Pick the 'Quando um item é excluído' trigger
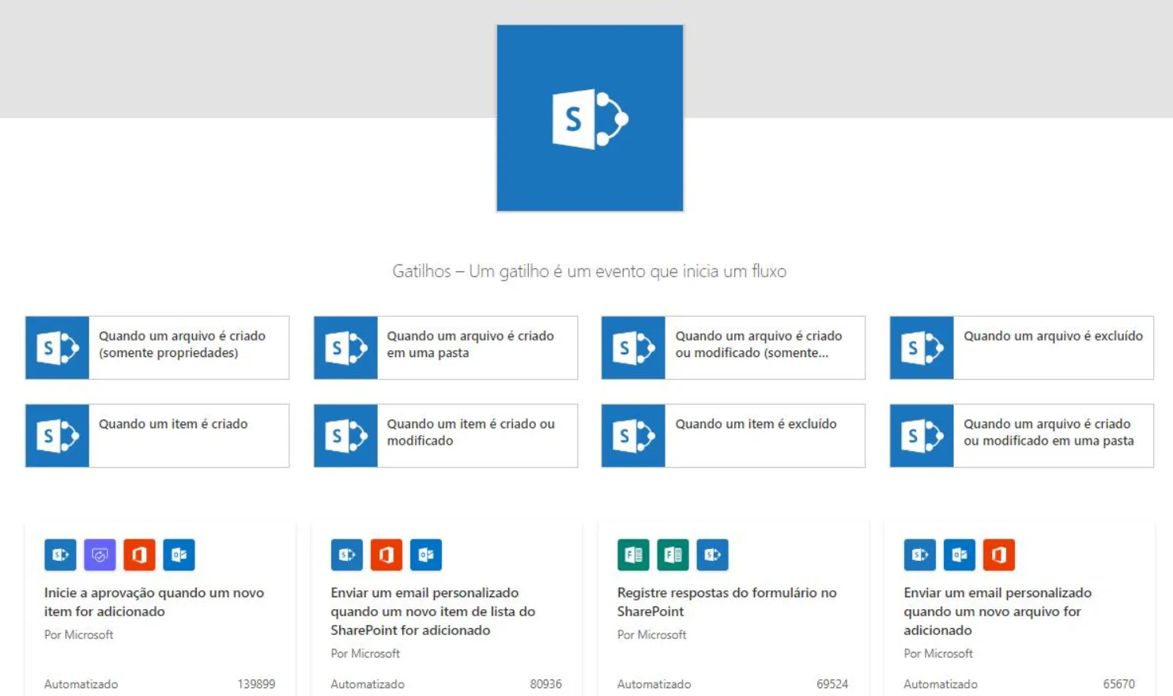The width and height of the screenshot is (1173, 696). (734, 435)
